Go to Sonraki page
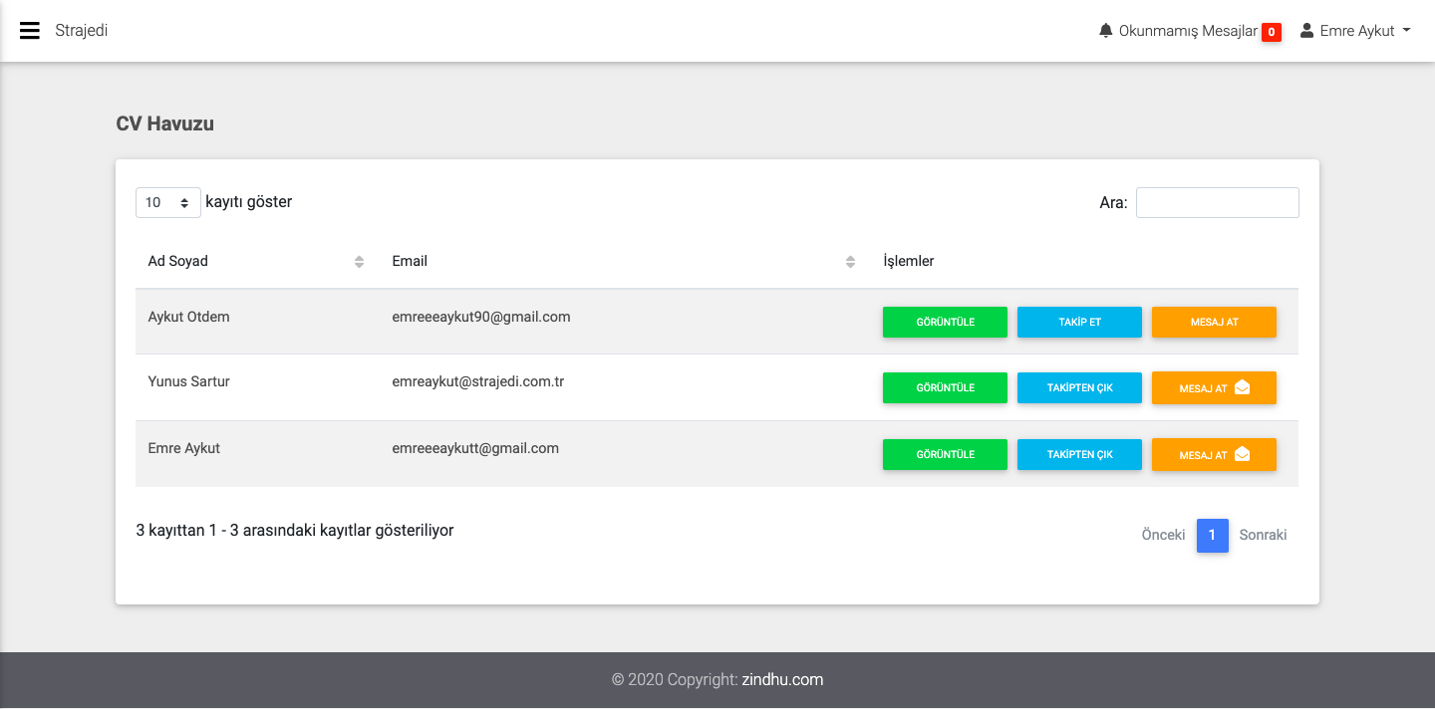The height and width of the screenshot is (709, 1435). tap(1263, 535)
